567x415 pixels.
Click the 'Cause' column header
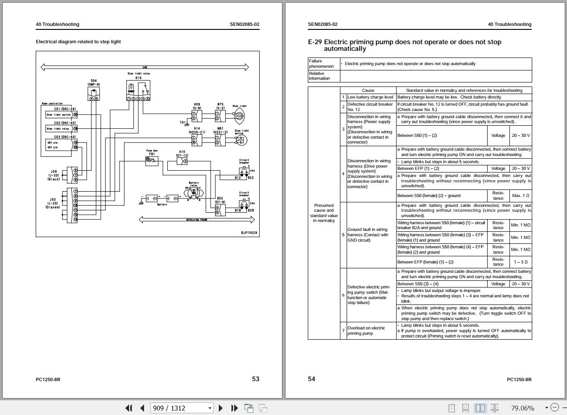pyautogui.click(x=368, y=90)
